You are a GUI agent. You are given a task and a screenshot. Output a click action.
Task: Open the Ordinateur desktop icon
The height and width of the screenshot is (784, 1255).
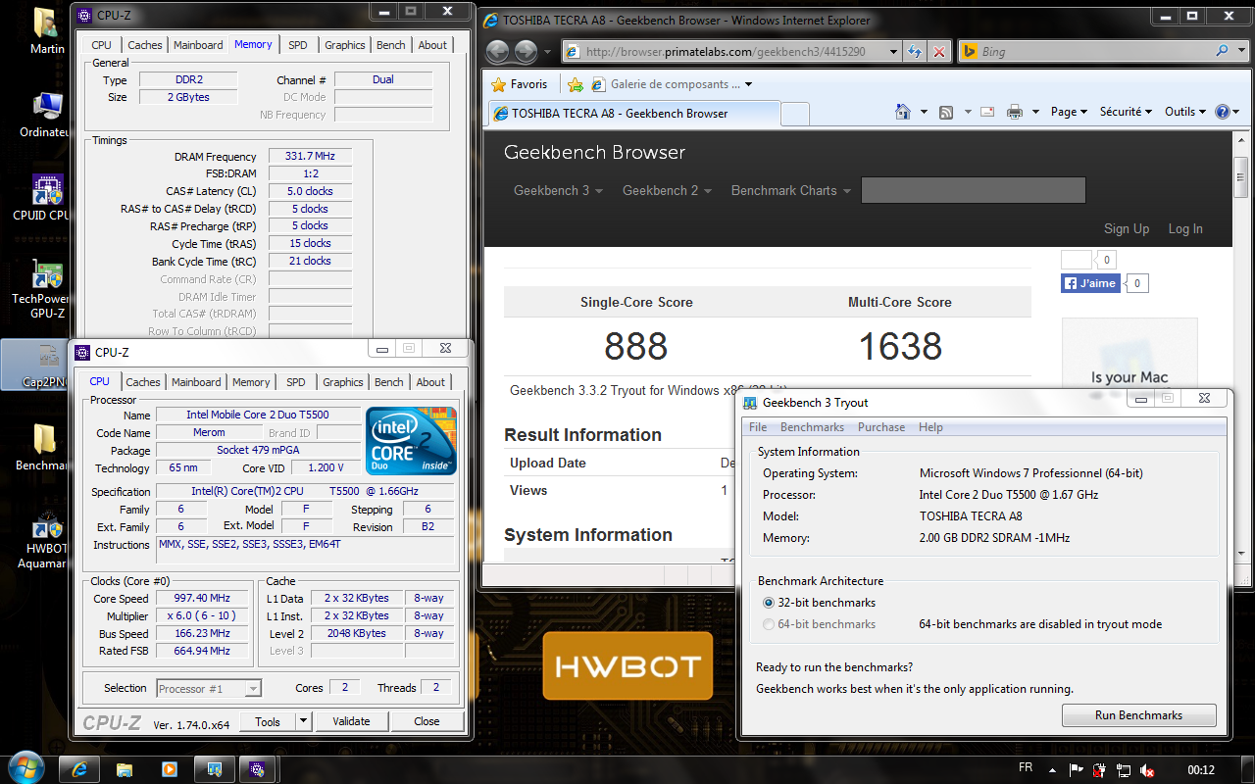pyautogui.click(x=46, y=116)
